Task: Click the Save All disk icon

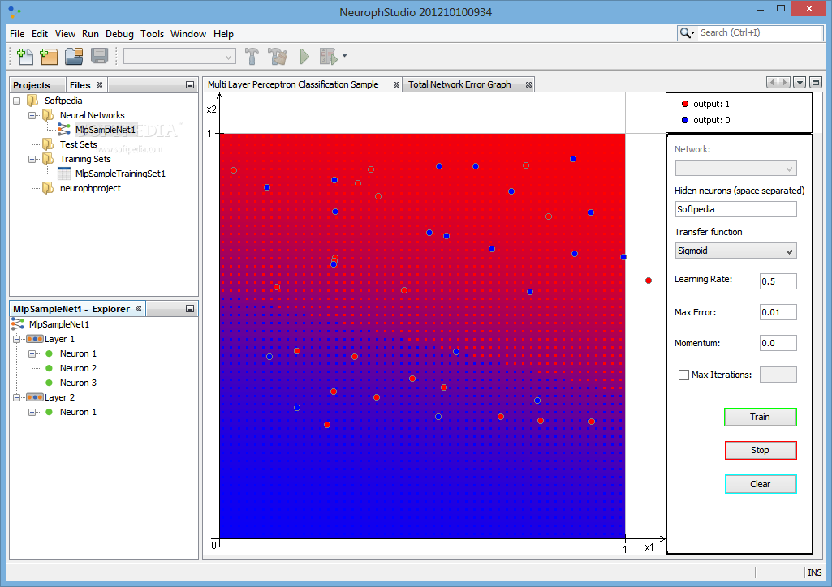Action: [x=100, y=56]
